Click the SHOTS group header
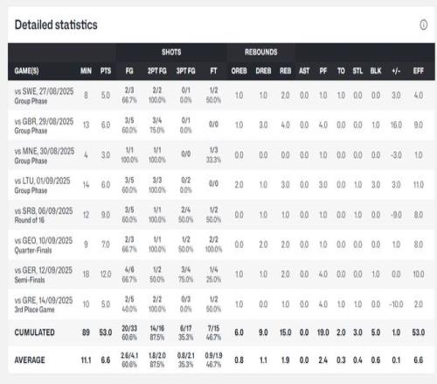 (x=171, y=52)
